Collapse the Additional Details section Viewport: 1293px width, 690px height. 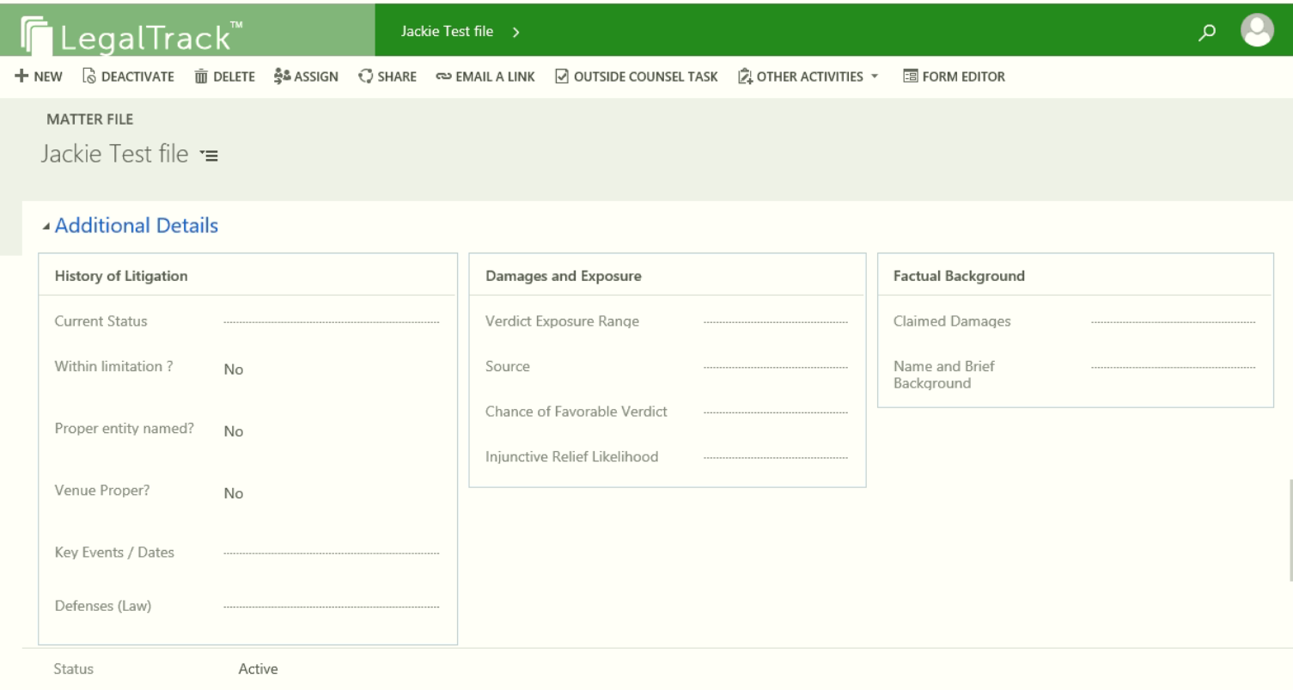point(45,227)
